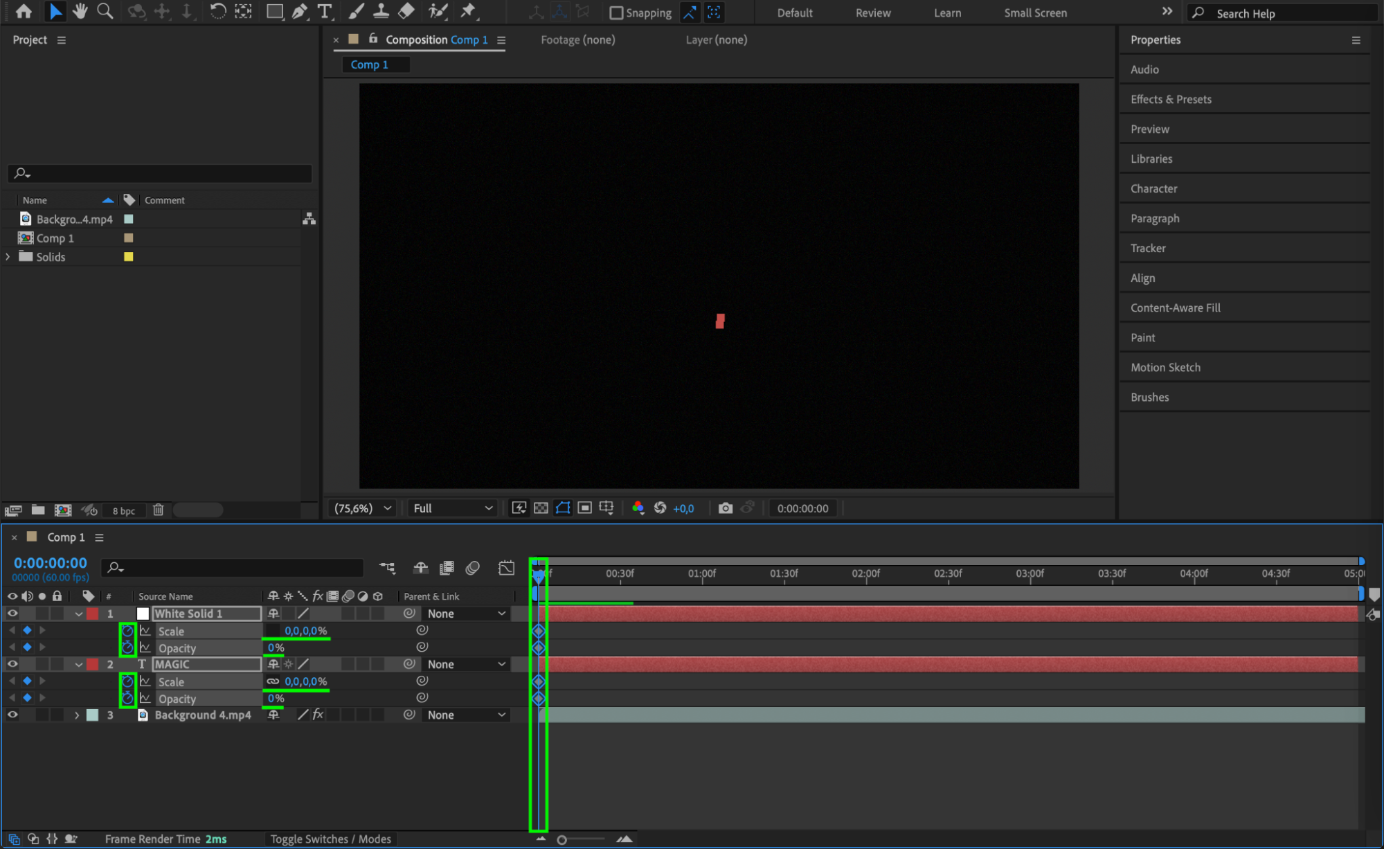Screen dimensions: 1384x849
Task: Select the Horizontal Type tool
Action: [x=324, y=11]
